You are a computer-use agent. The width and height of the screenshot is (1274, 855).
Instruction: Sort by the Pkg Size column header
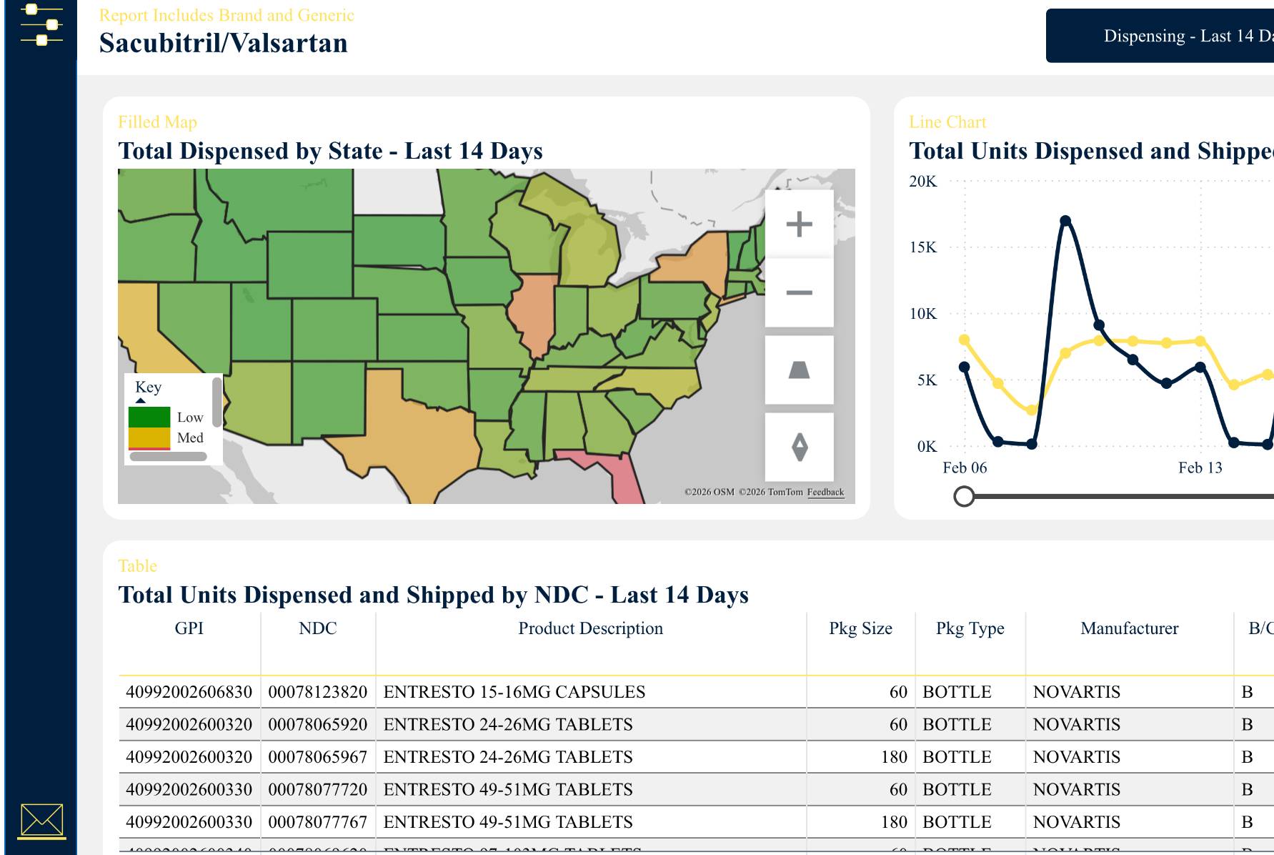point(860,628)
